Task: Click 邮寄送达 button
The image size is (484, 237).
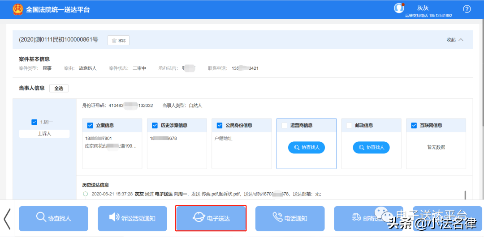Action: tap(369, 219)
